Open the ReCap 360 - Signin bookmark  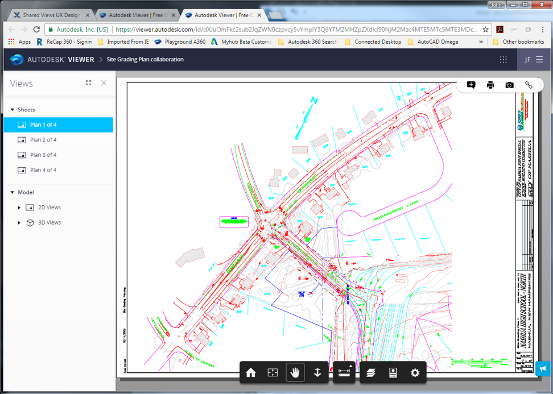point(64,42)
